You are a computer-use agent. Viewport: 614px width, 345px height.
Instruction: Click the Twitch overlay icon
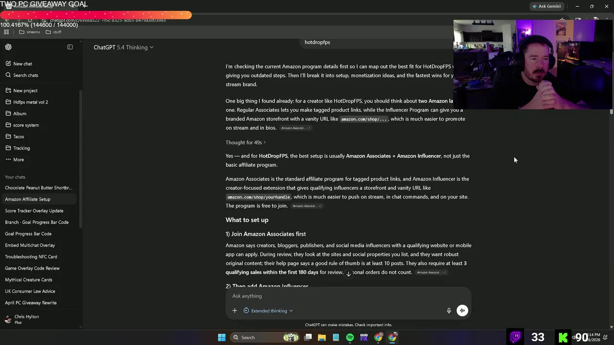pyautogui.click(x=516, y=337)
